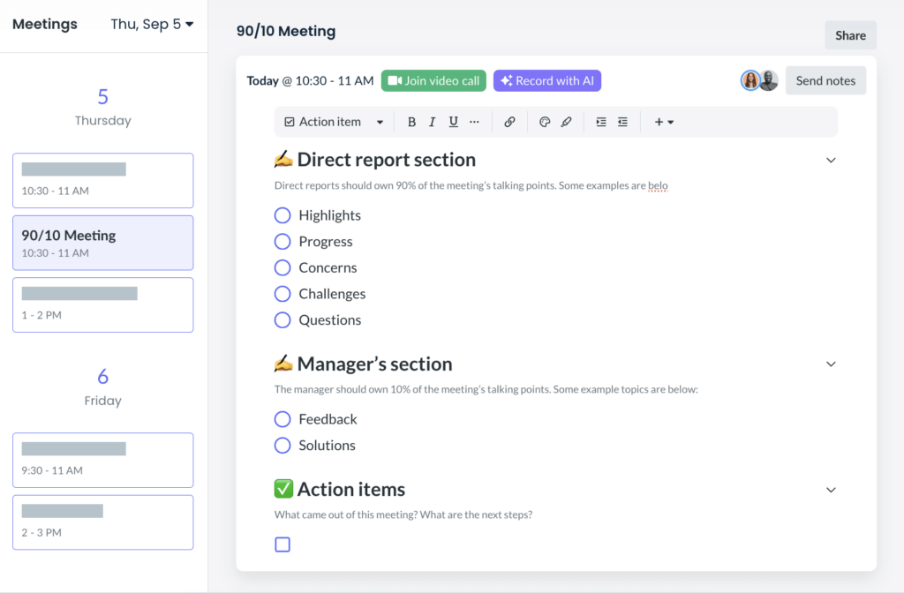Click the "What came out of this meeting?" text
904x593 pixels.
click(346, 514)
